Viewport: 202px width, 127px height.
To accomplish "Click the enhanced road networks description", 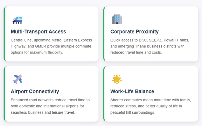I will (x=50, y=106).
